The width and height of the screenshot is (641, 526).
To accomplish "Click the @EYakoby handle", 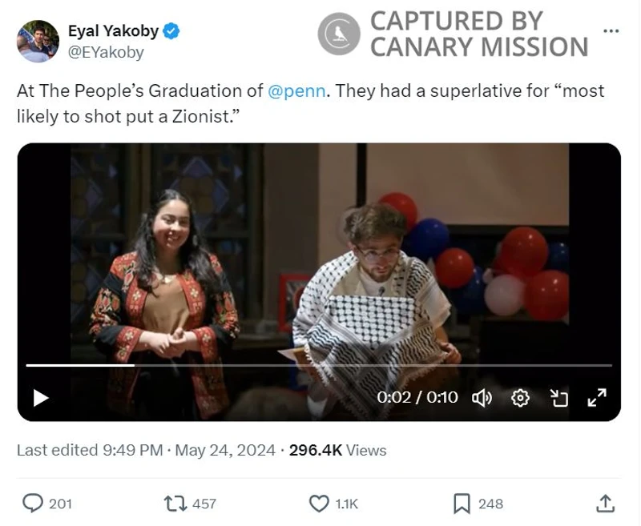I will point(106,53).
